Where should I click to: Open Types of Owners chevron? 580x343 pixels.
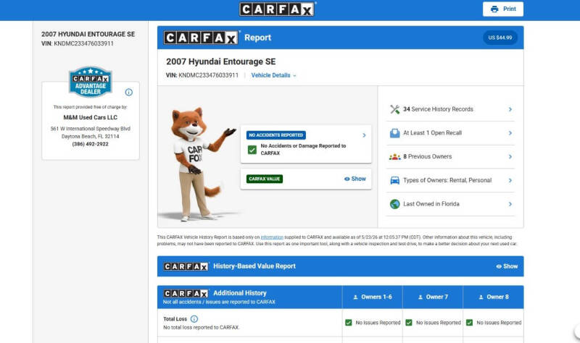pyautogui.click(x=510, y=180)
